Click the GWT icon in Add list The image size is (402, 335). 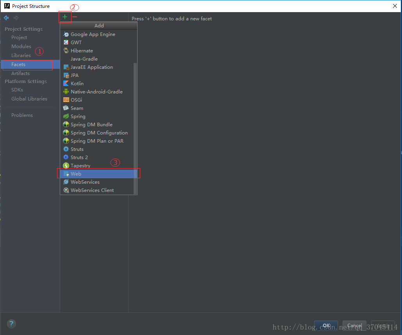click(66, 42)
